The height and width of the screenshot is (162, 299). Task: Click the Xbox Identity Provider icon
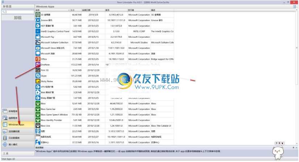point(38,120)
